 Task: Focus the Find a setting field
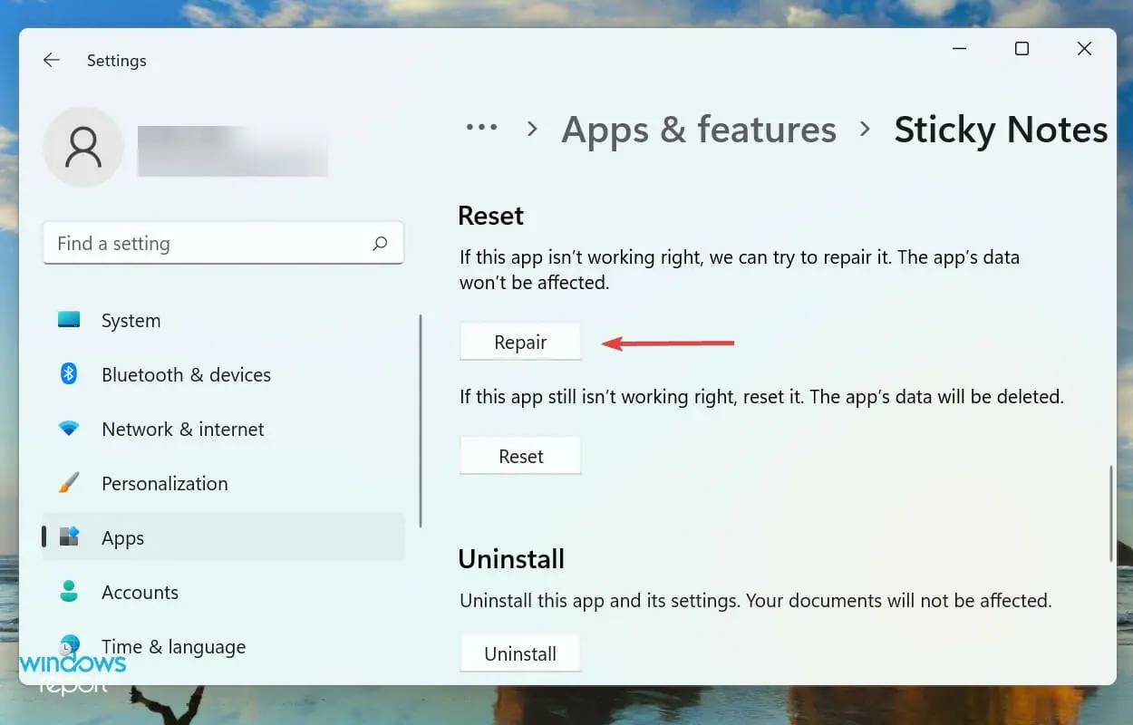point(208,244)
